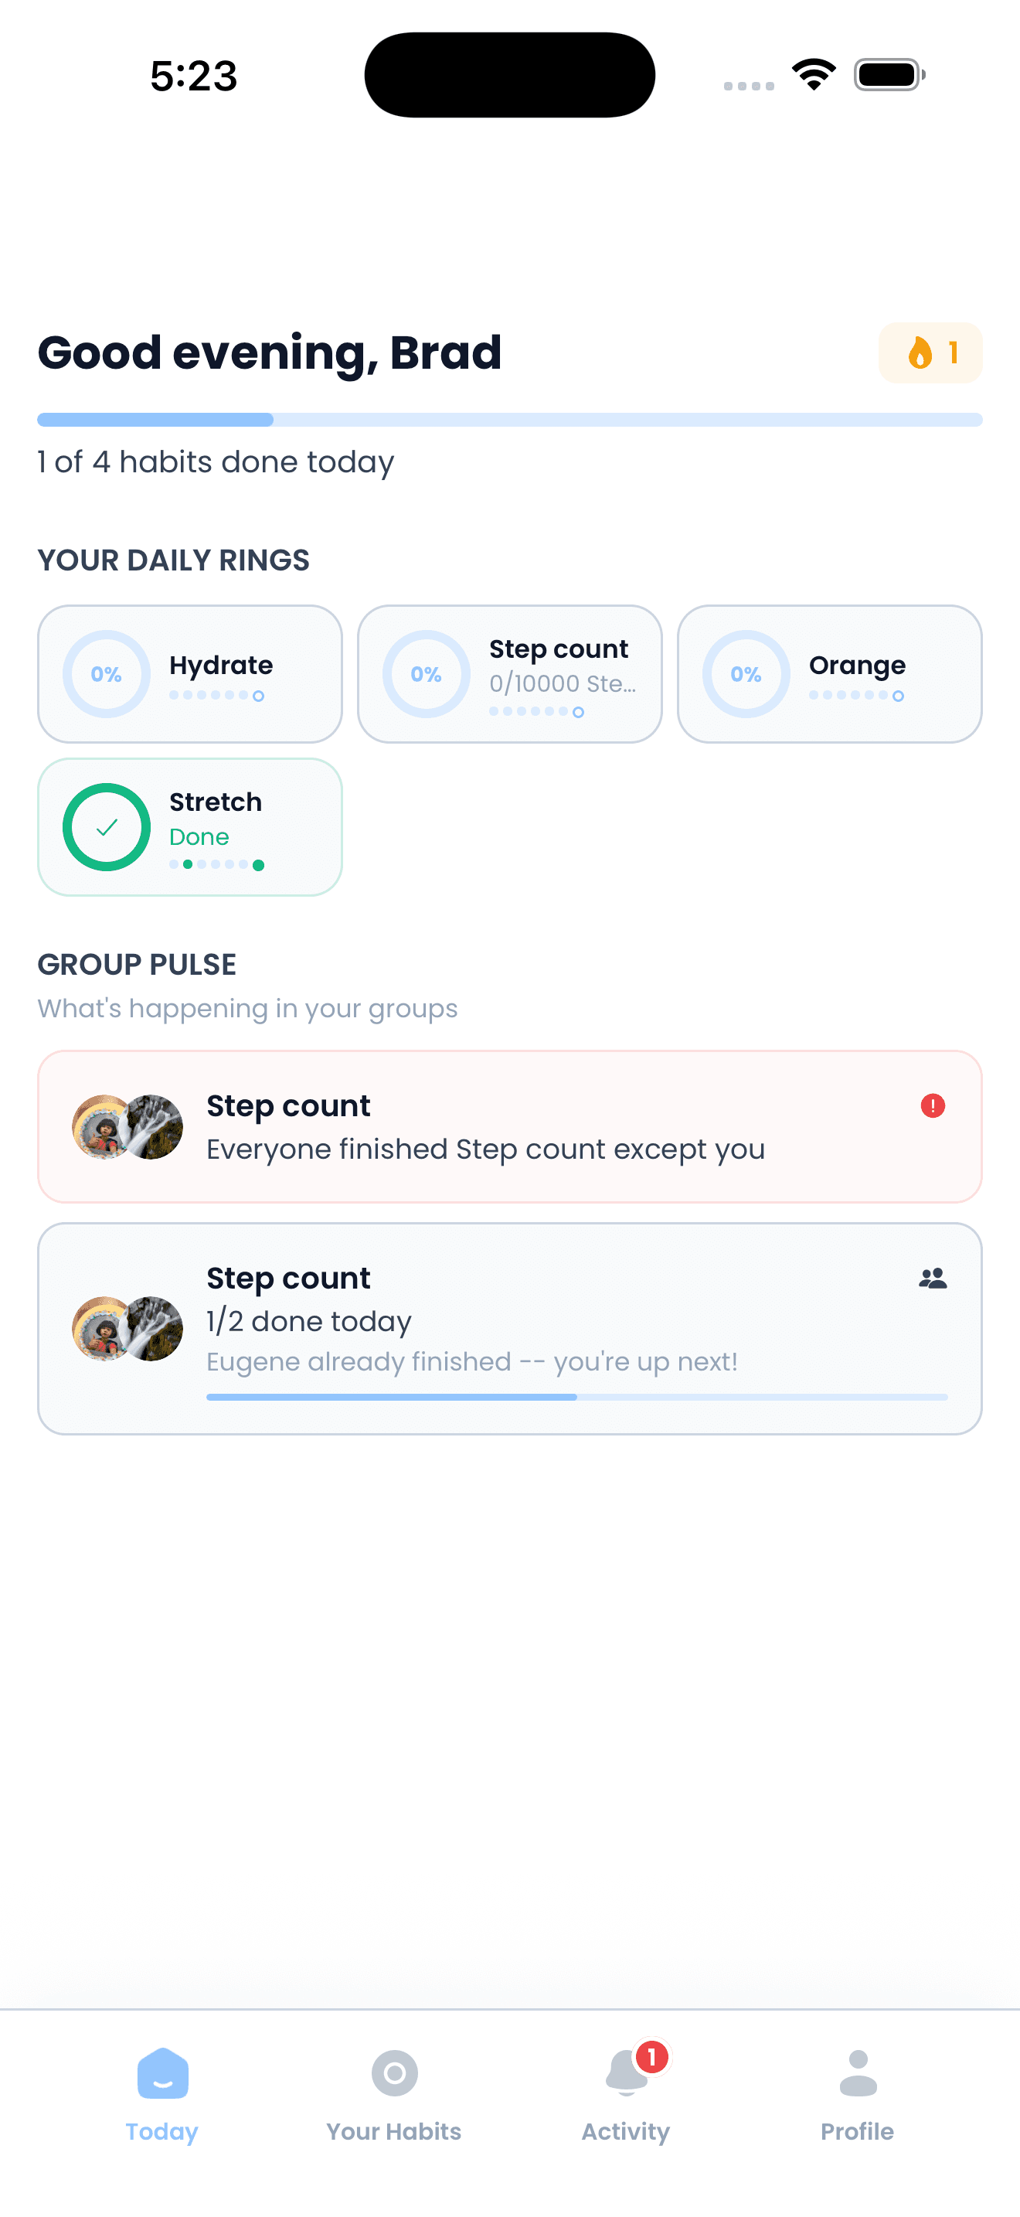
Task: Tap the Orange 0% progress ring
Action: 746,674
